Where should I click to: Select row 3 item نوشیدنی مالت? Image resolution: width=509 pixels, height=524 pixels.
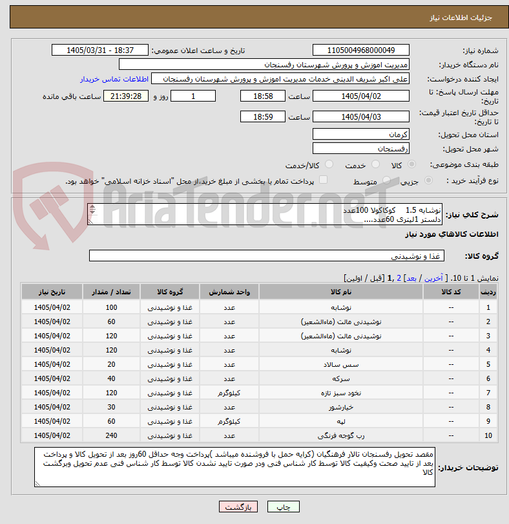pos(341,336)
